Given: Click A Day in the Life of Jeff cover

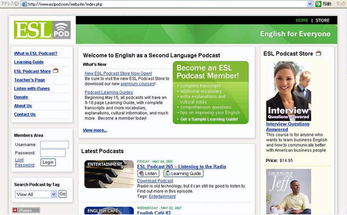Looking at the screenshot, I should click(288, 192).
